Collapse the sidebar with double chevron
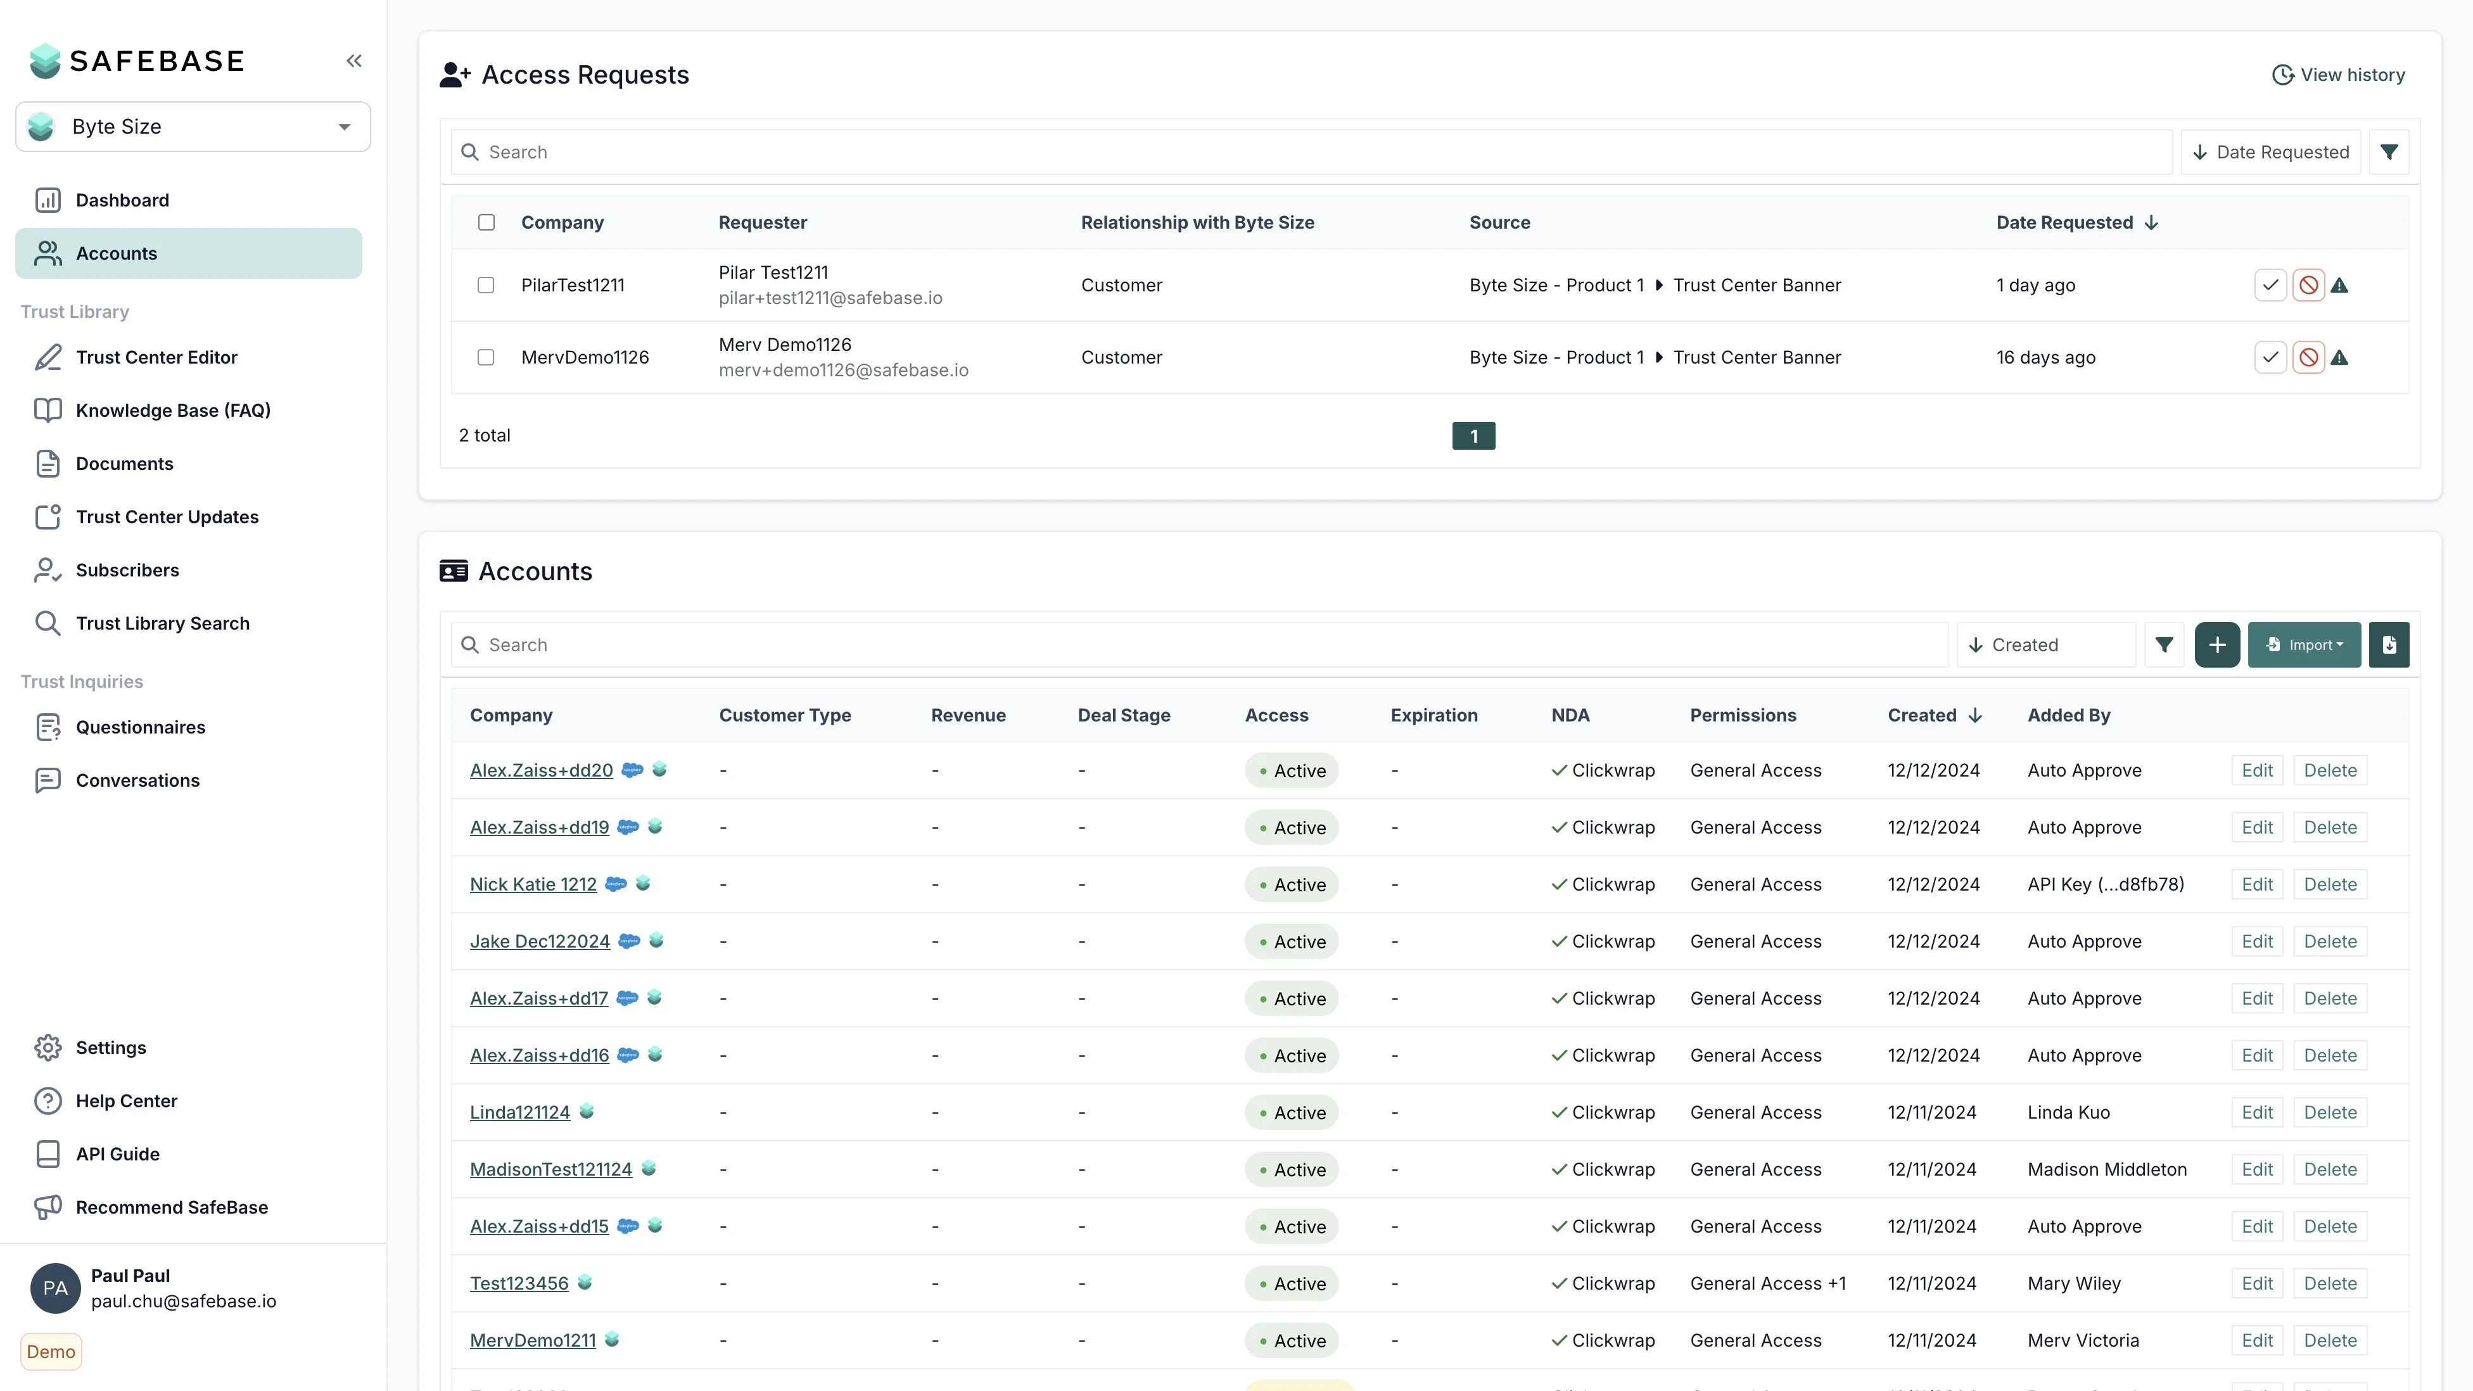Image resolution: width=2473 pixels, height=1391 pixels. click(354, 60)
